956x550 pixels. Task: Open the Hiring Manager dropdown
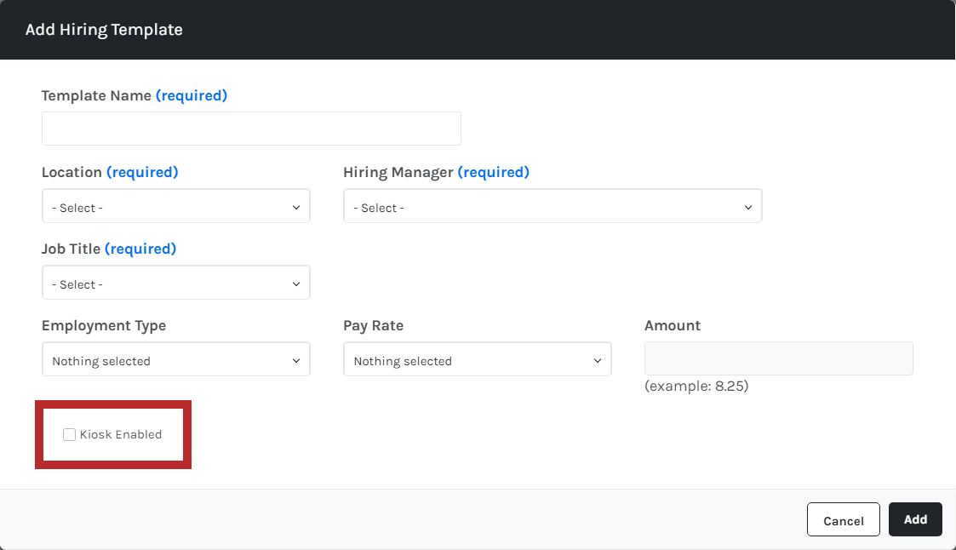pyautogui.click(x=552, y=206)
